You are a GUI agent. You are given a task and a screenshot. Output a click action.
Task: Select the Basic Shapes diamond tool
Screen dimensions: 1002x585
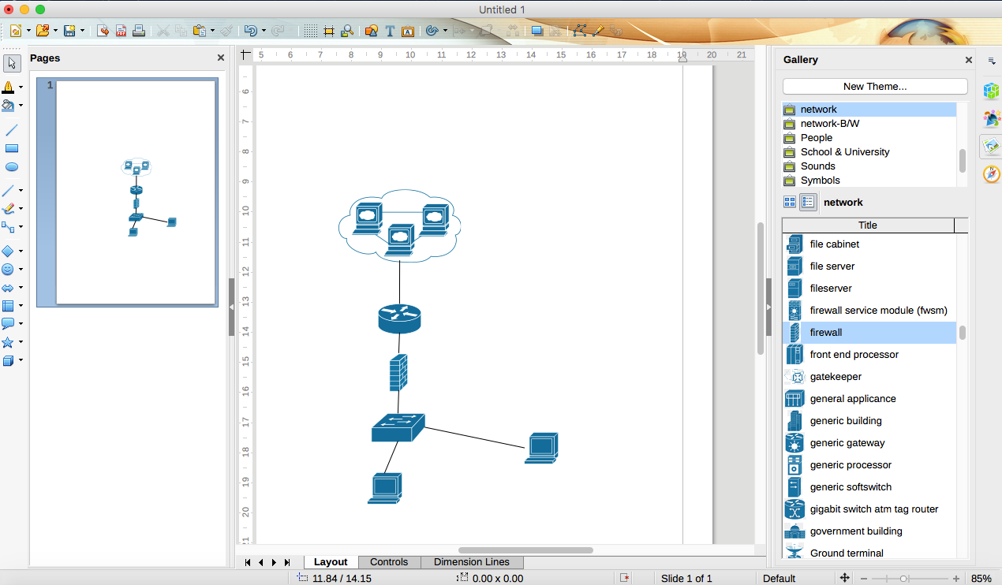(9, 251)
